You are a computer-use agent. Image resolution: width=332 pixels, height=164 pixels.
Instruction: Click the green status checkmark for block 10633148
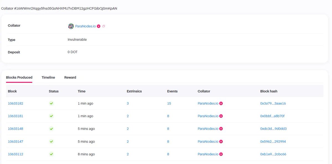click(x=51, y=129)
